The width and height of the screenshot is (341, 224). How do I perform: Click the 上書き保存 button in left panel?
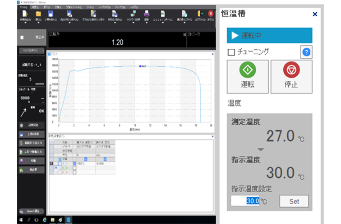click(x=32, y=134)
